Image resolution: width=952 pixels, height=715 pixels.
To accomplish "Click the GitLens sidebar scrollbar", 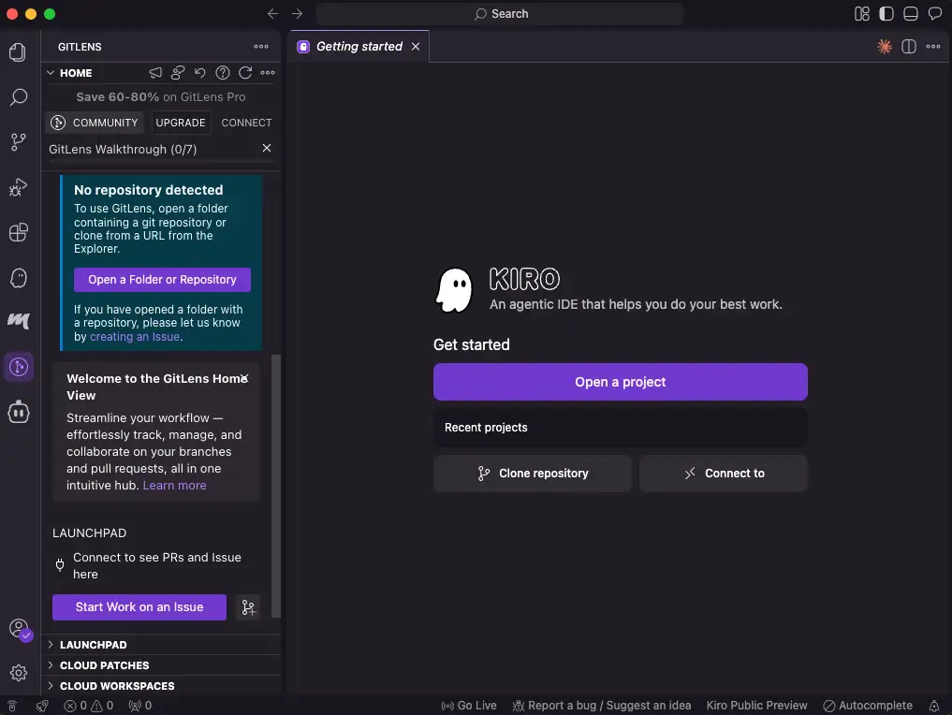I will point(276,486).
